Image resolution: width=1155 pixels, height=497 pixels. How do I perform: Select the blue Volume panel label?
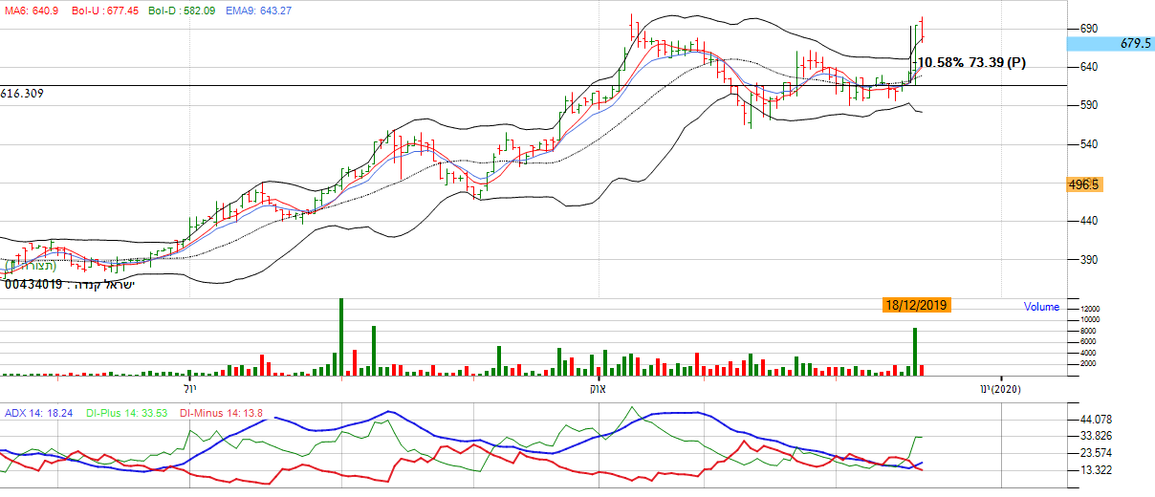point(1041,307)
